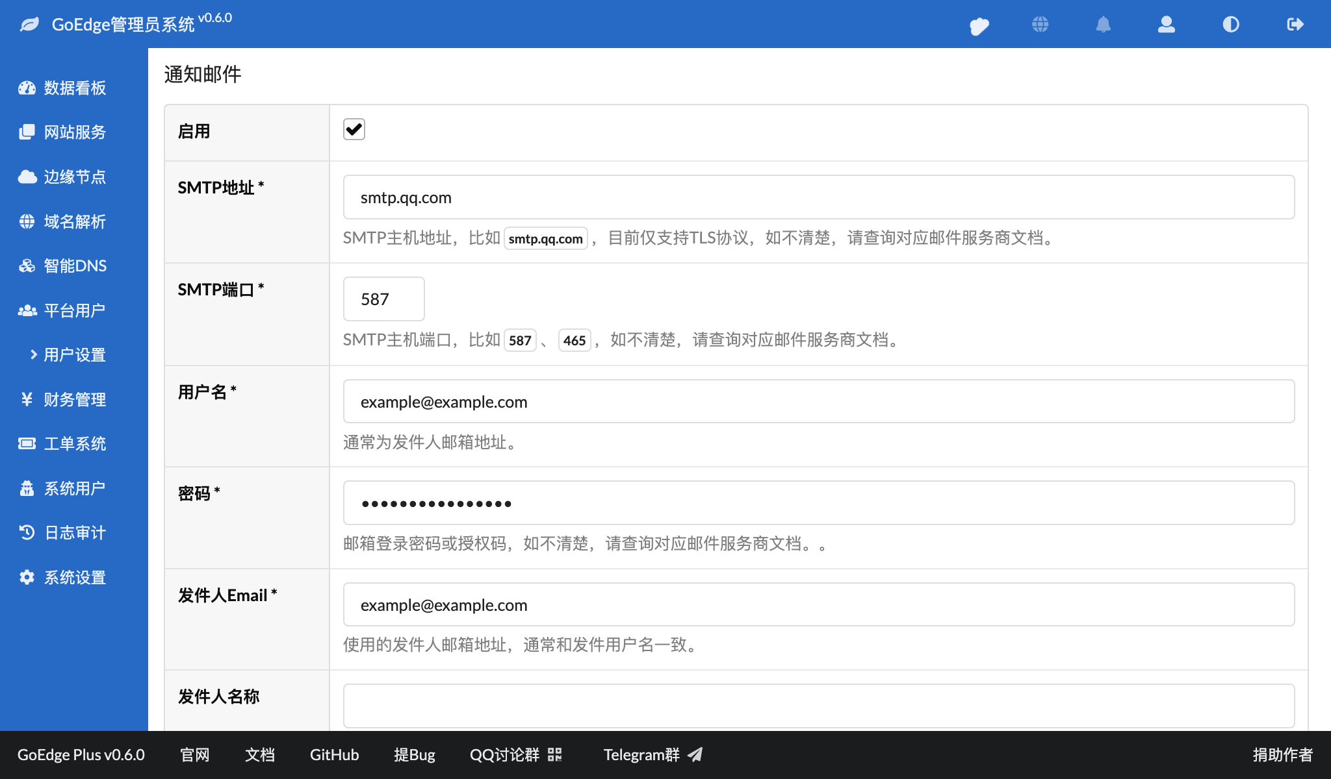Click the GoEdge leaf logo icon
Image resolution: width=1331 pixels, height=779 pixels.
29,25
